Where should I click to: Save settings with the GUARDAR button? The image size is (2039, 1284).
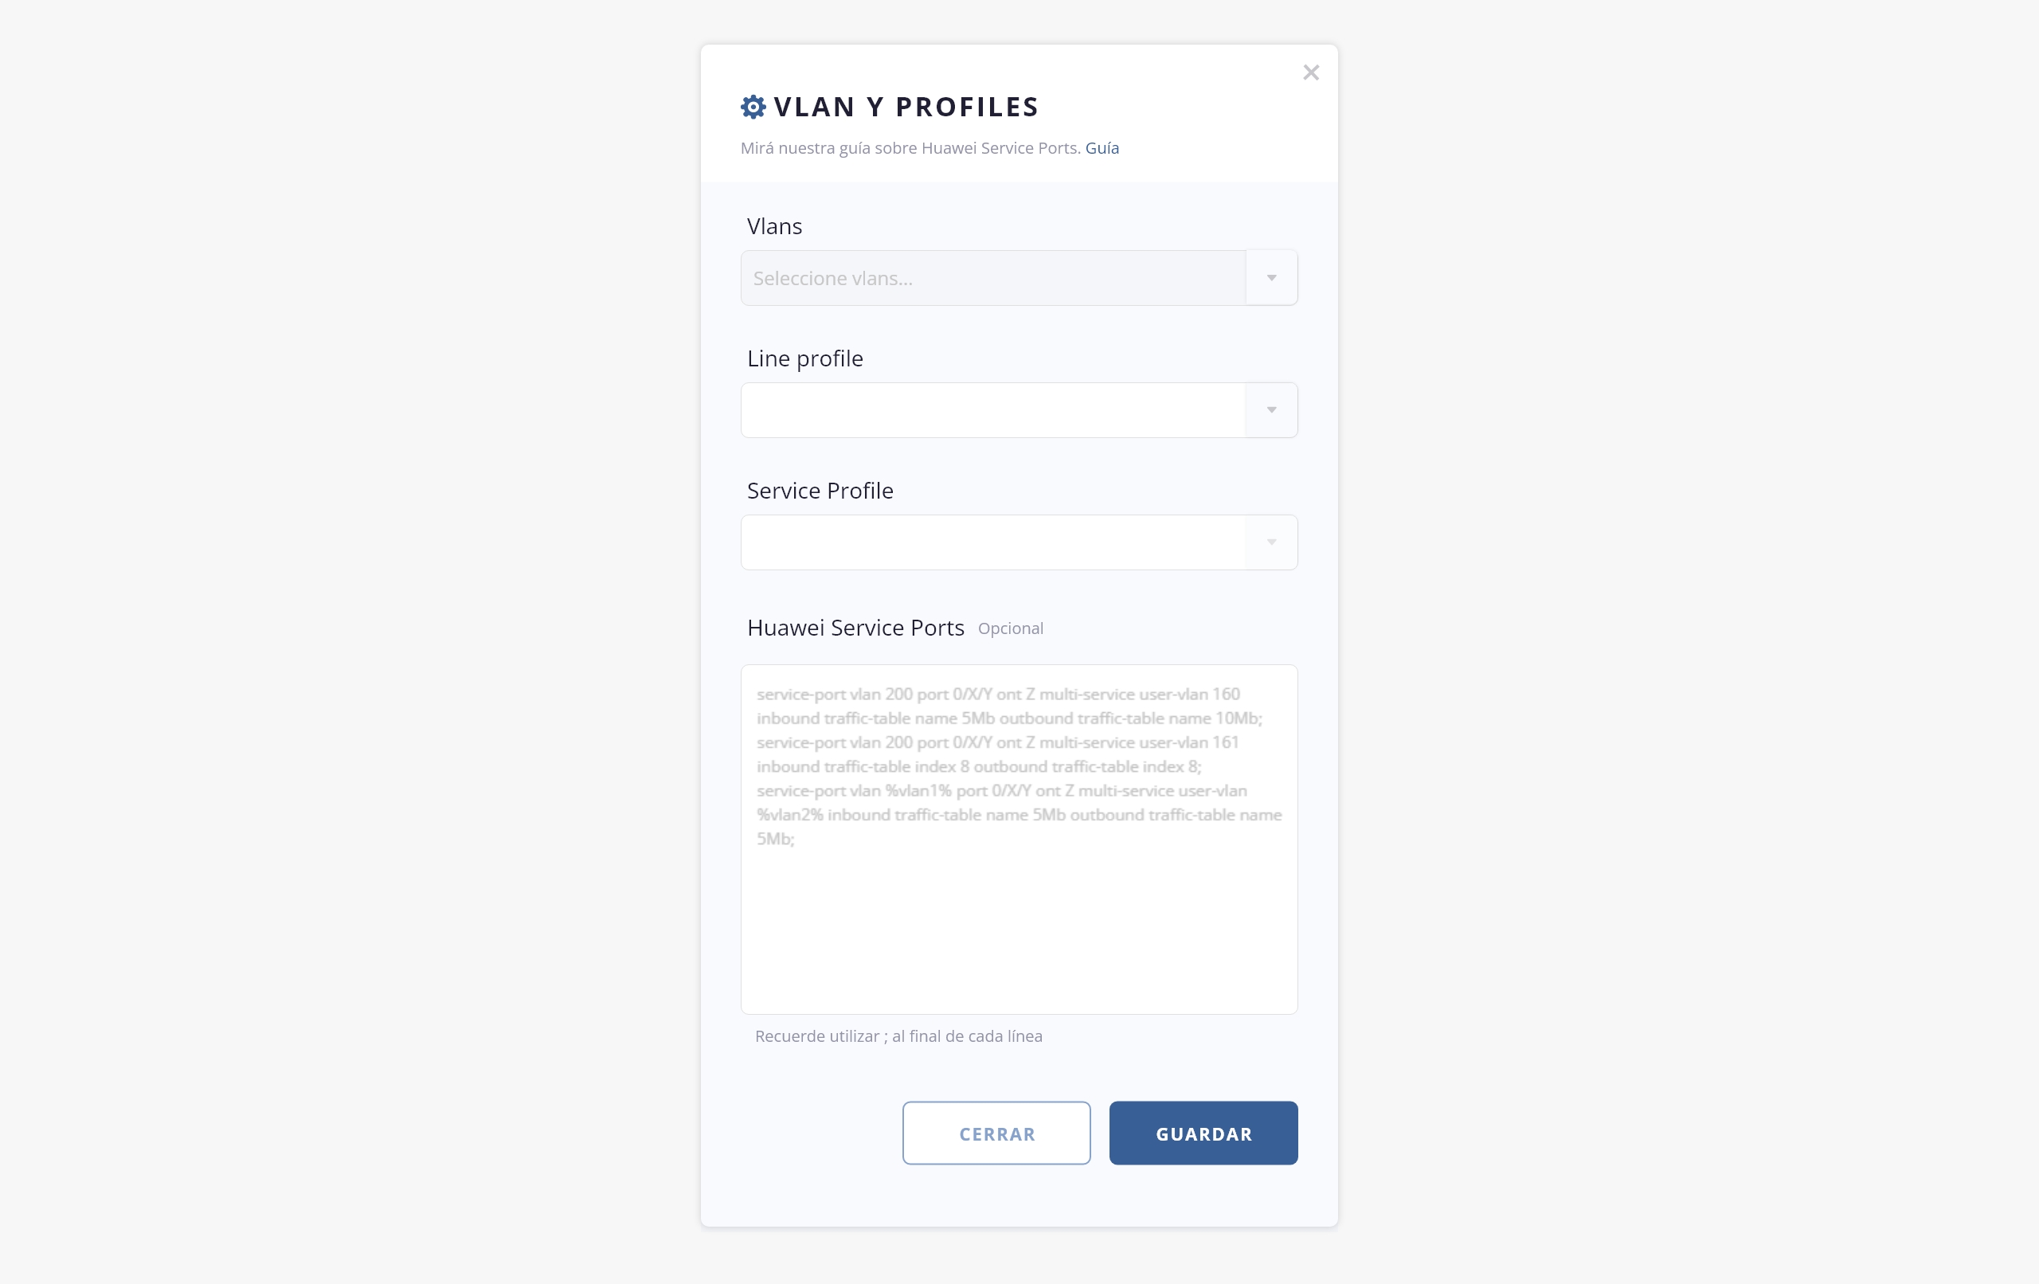tap(1203, 1133)
